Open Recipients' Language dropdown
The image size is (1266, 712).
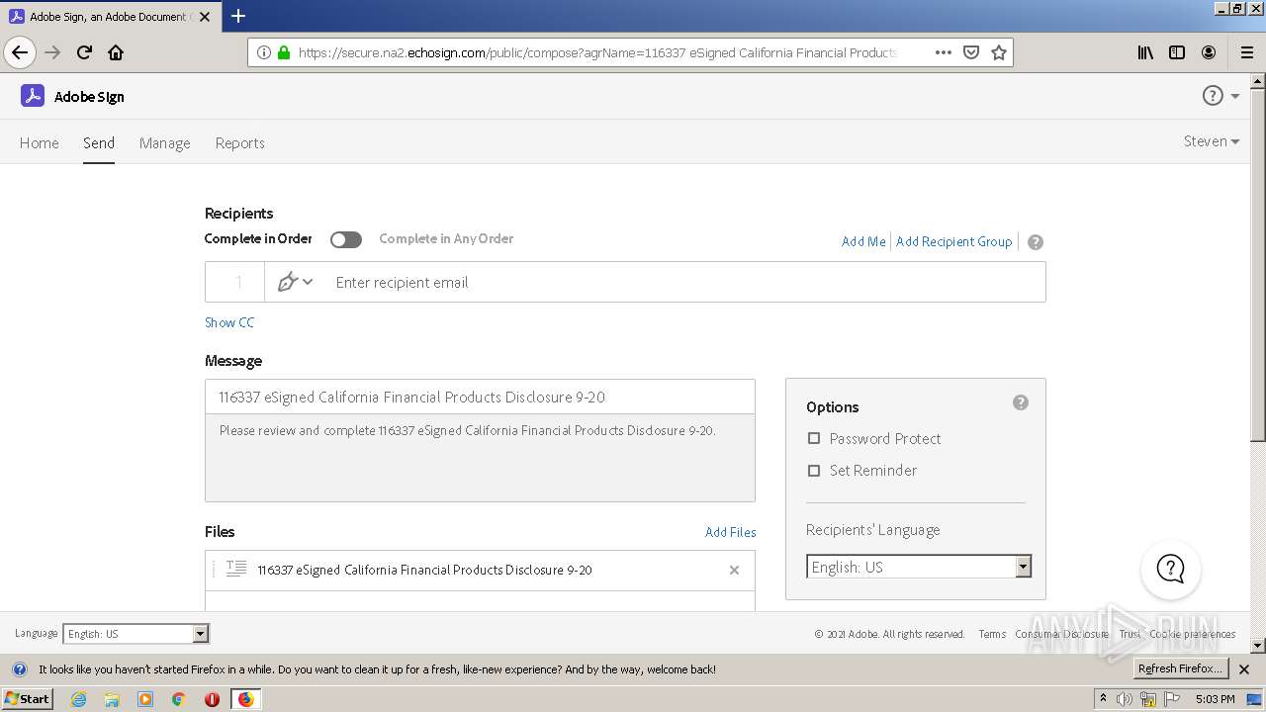point(919,567)
